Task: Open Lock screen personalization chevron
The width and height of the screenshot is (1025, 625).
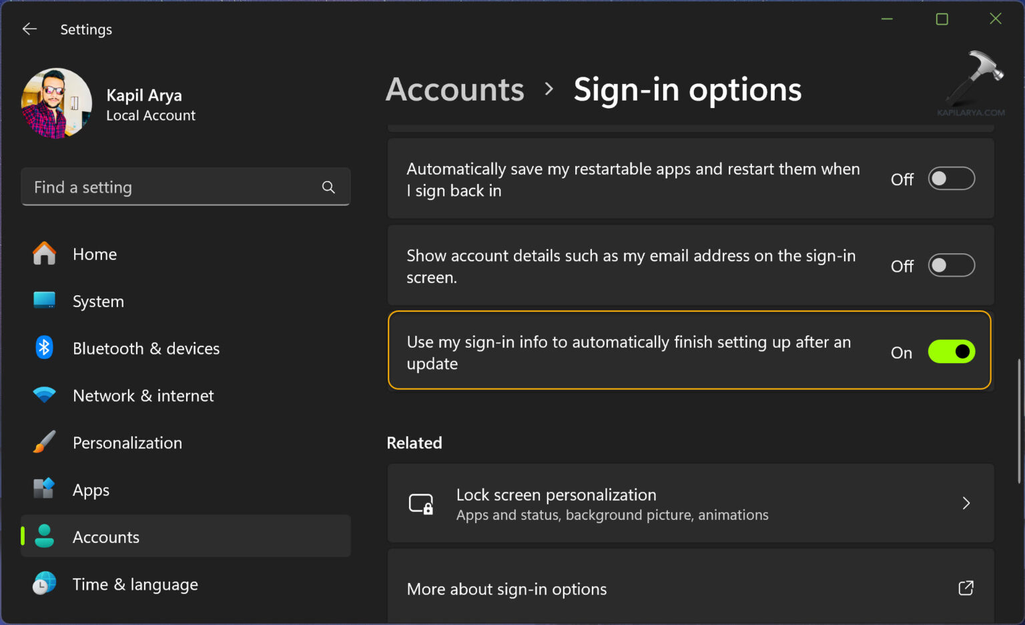Action: (x=966, y=503)
